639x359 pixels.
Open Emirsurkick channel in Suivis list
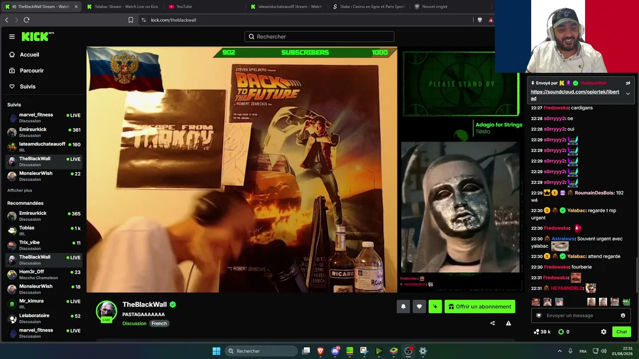coord(44,132)
